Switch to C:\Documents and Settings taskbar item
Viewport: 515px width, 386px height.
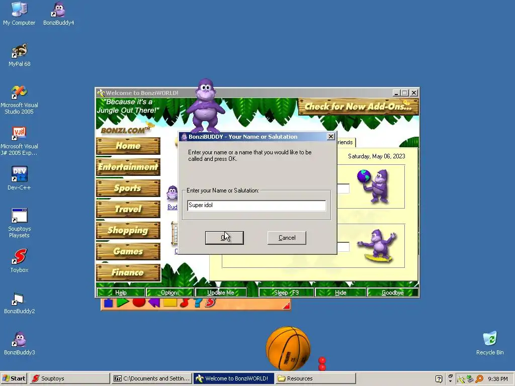tap(152, 378)
